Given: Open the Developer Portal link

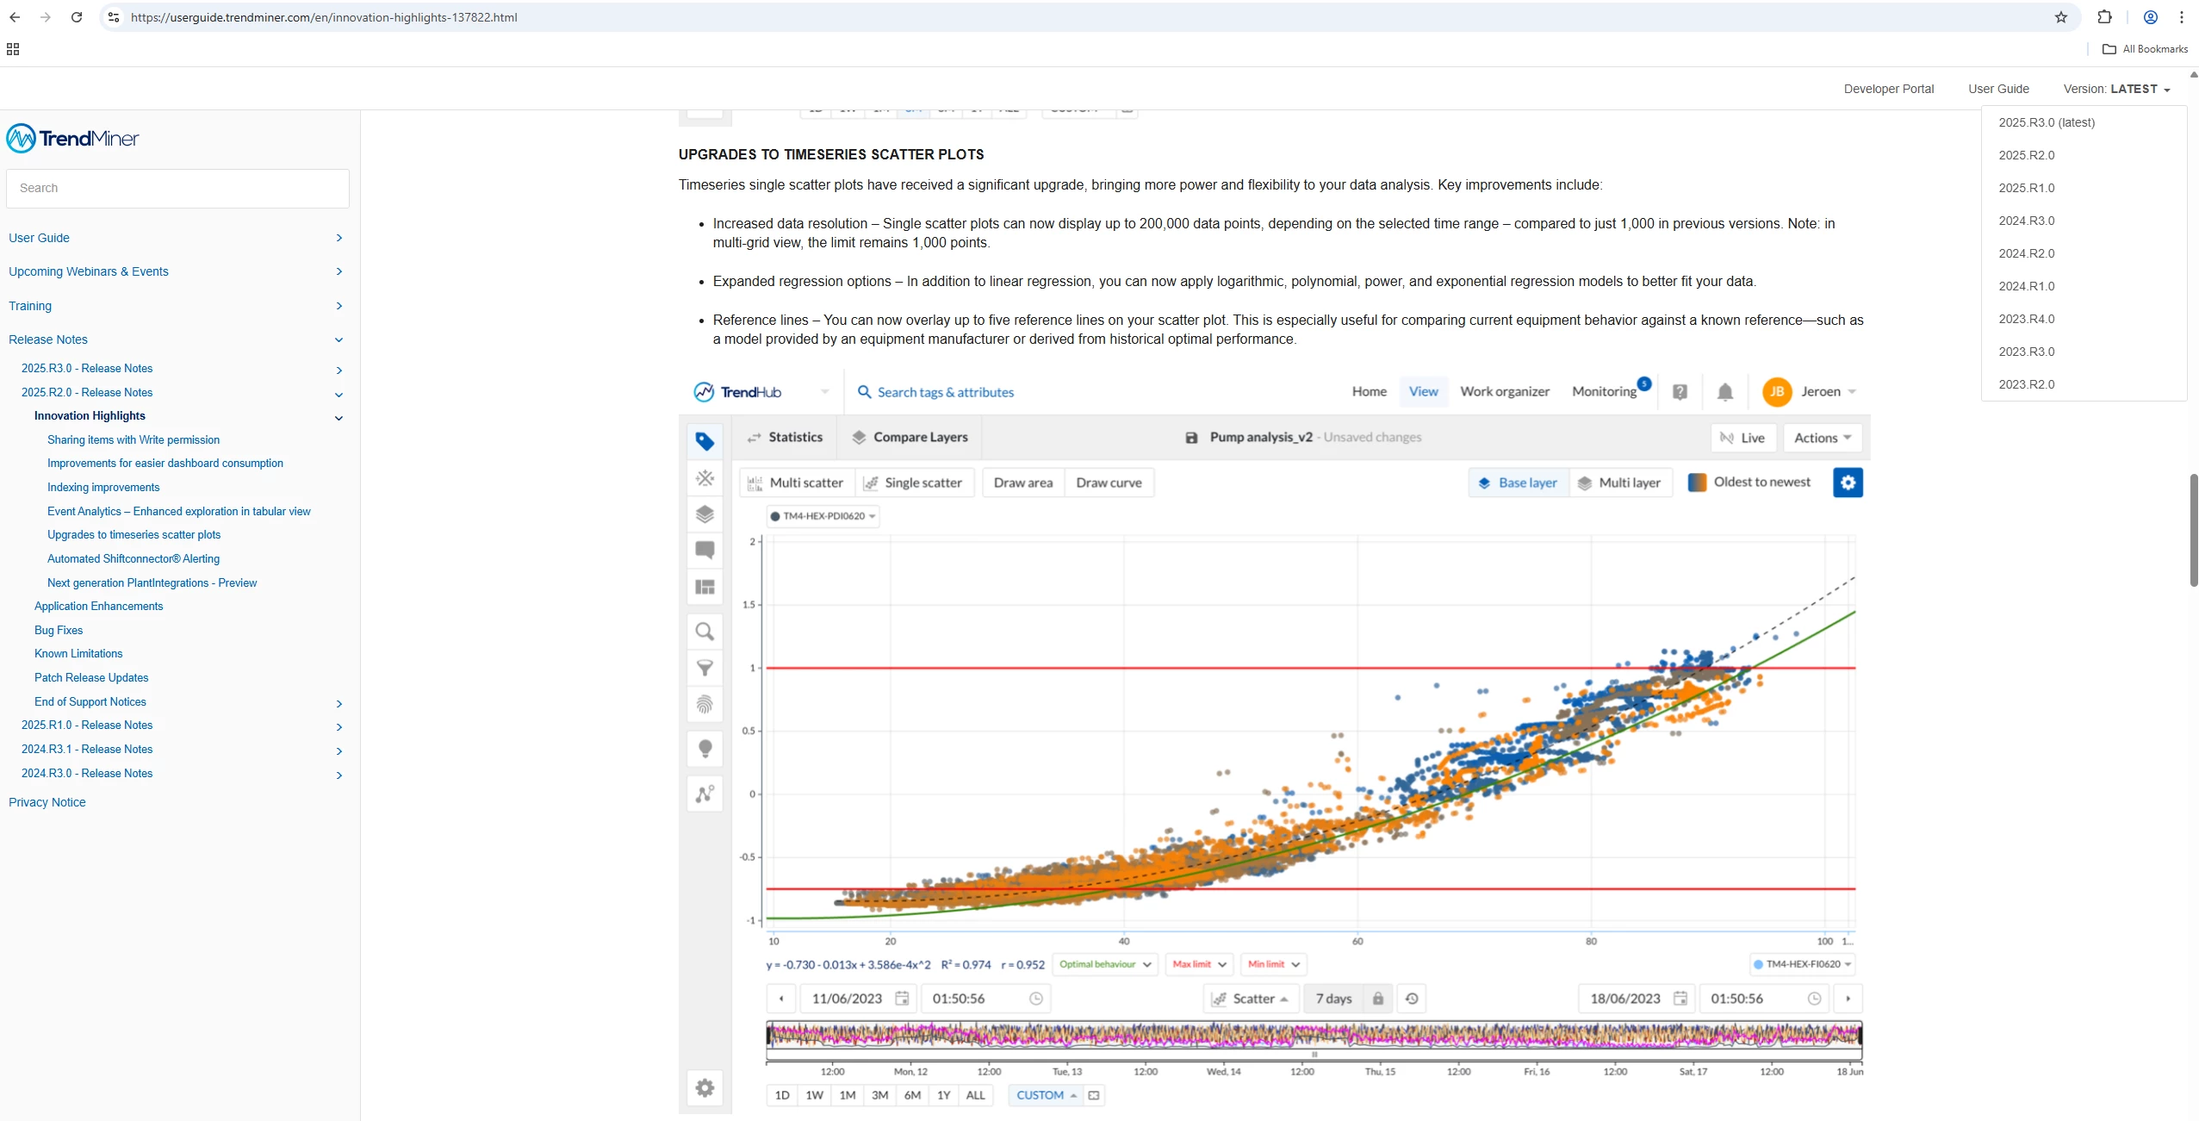Looking at the screenshot, I should pos(1888,89).
